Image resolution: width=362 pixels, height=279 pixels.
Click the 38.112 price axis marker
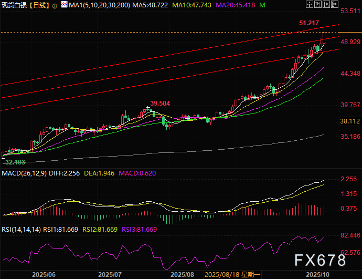(349, 121)
